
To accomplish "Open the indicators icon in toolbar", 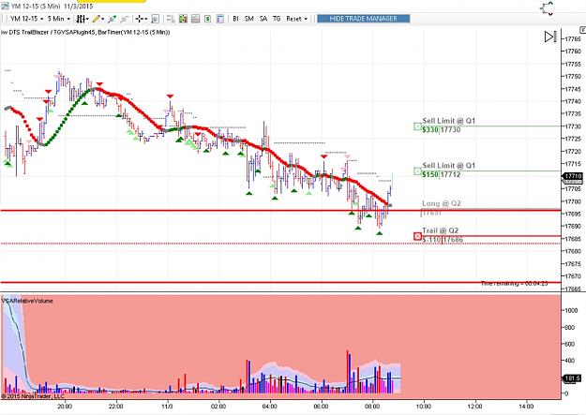I will tap(183, 19).
